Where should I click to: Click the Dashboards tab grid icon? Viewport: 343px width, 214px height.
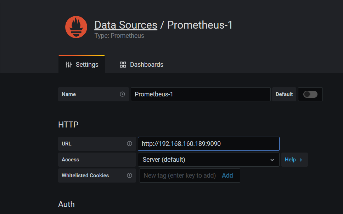(x=123, y=65)
